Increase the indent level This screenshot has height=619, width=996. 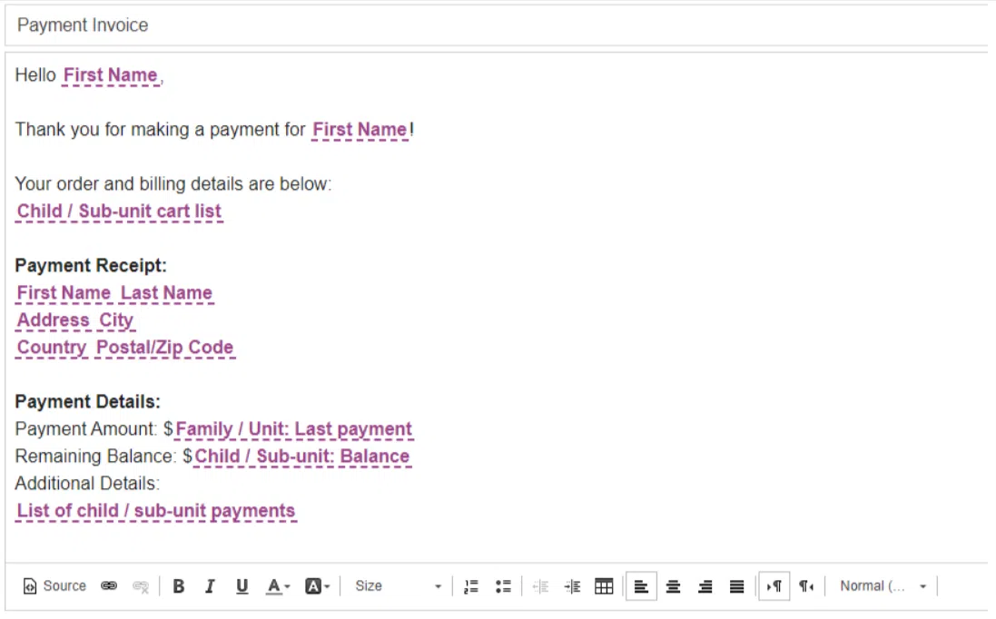click(x=572, y=586)
